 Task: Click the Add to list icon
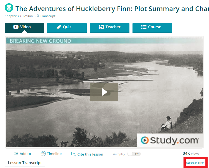click(x=16, y=154)
